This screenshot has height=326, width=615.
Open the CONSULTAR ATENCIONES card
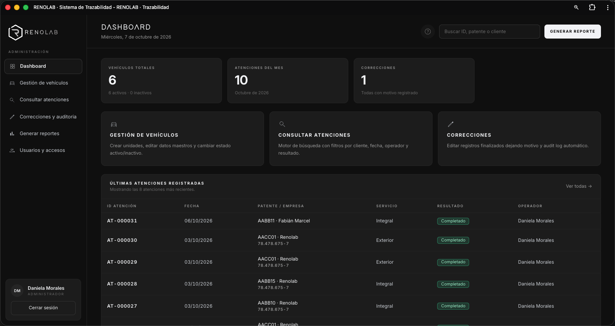[x=351, y=139]
